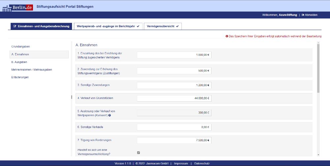This screenshot has width=330, height=166.
Task: Click the checkmark on Vermögensübersicht tab
Action: (177, 26)
